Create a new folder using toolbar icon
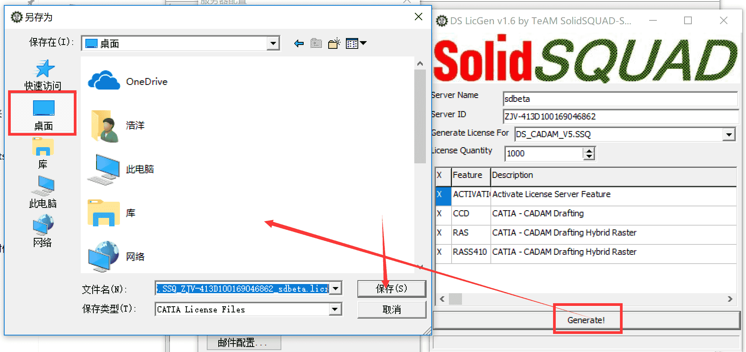The width and height of the screenshot is (746, 352). tap(334, 43)
